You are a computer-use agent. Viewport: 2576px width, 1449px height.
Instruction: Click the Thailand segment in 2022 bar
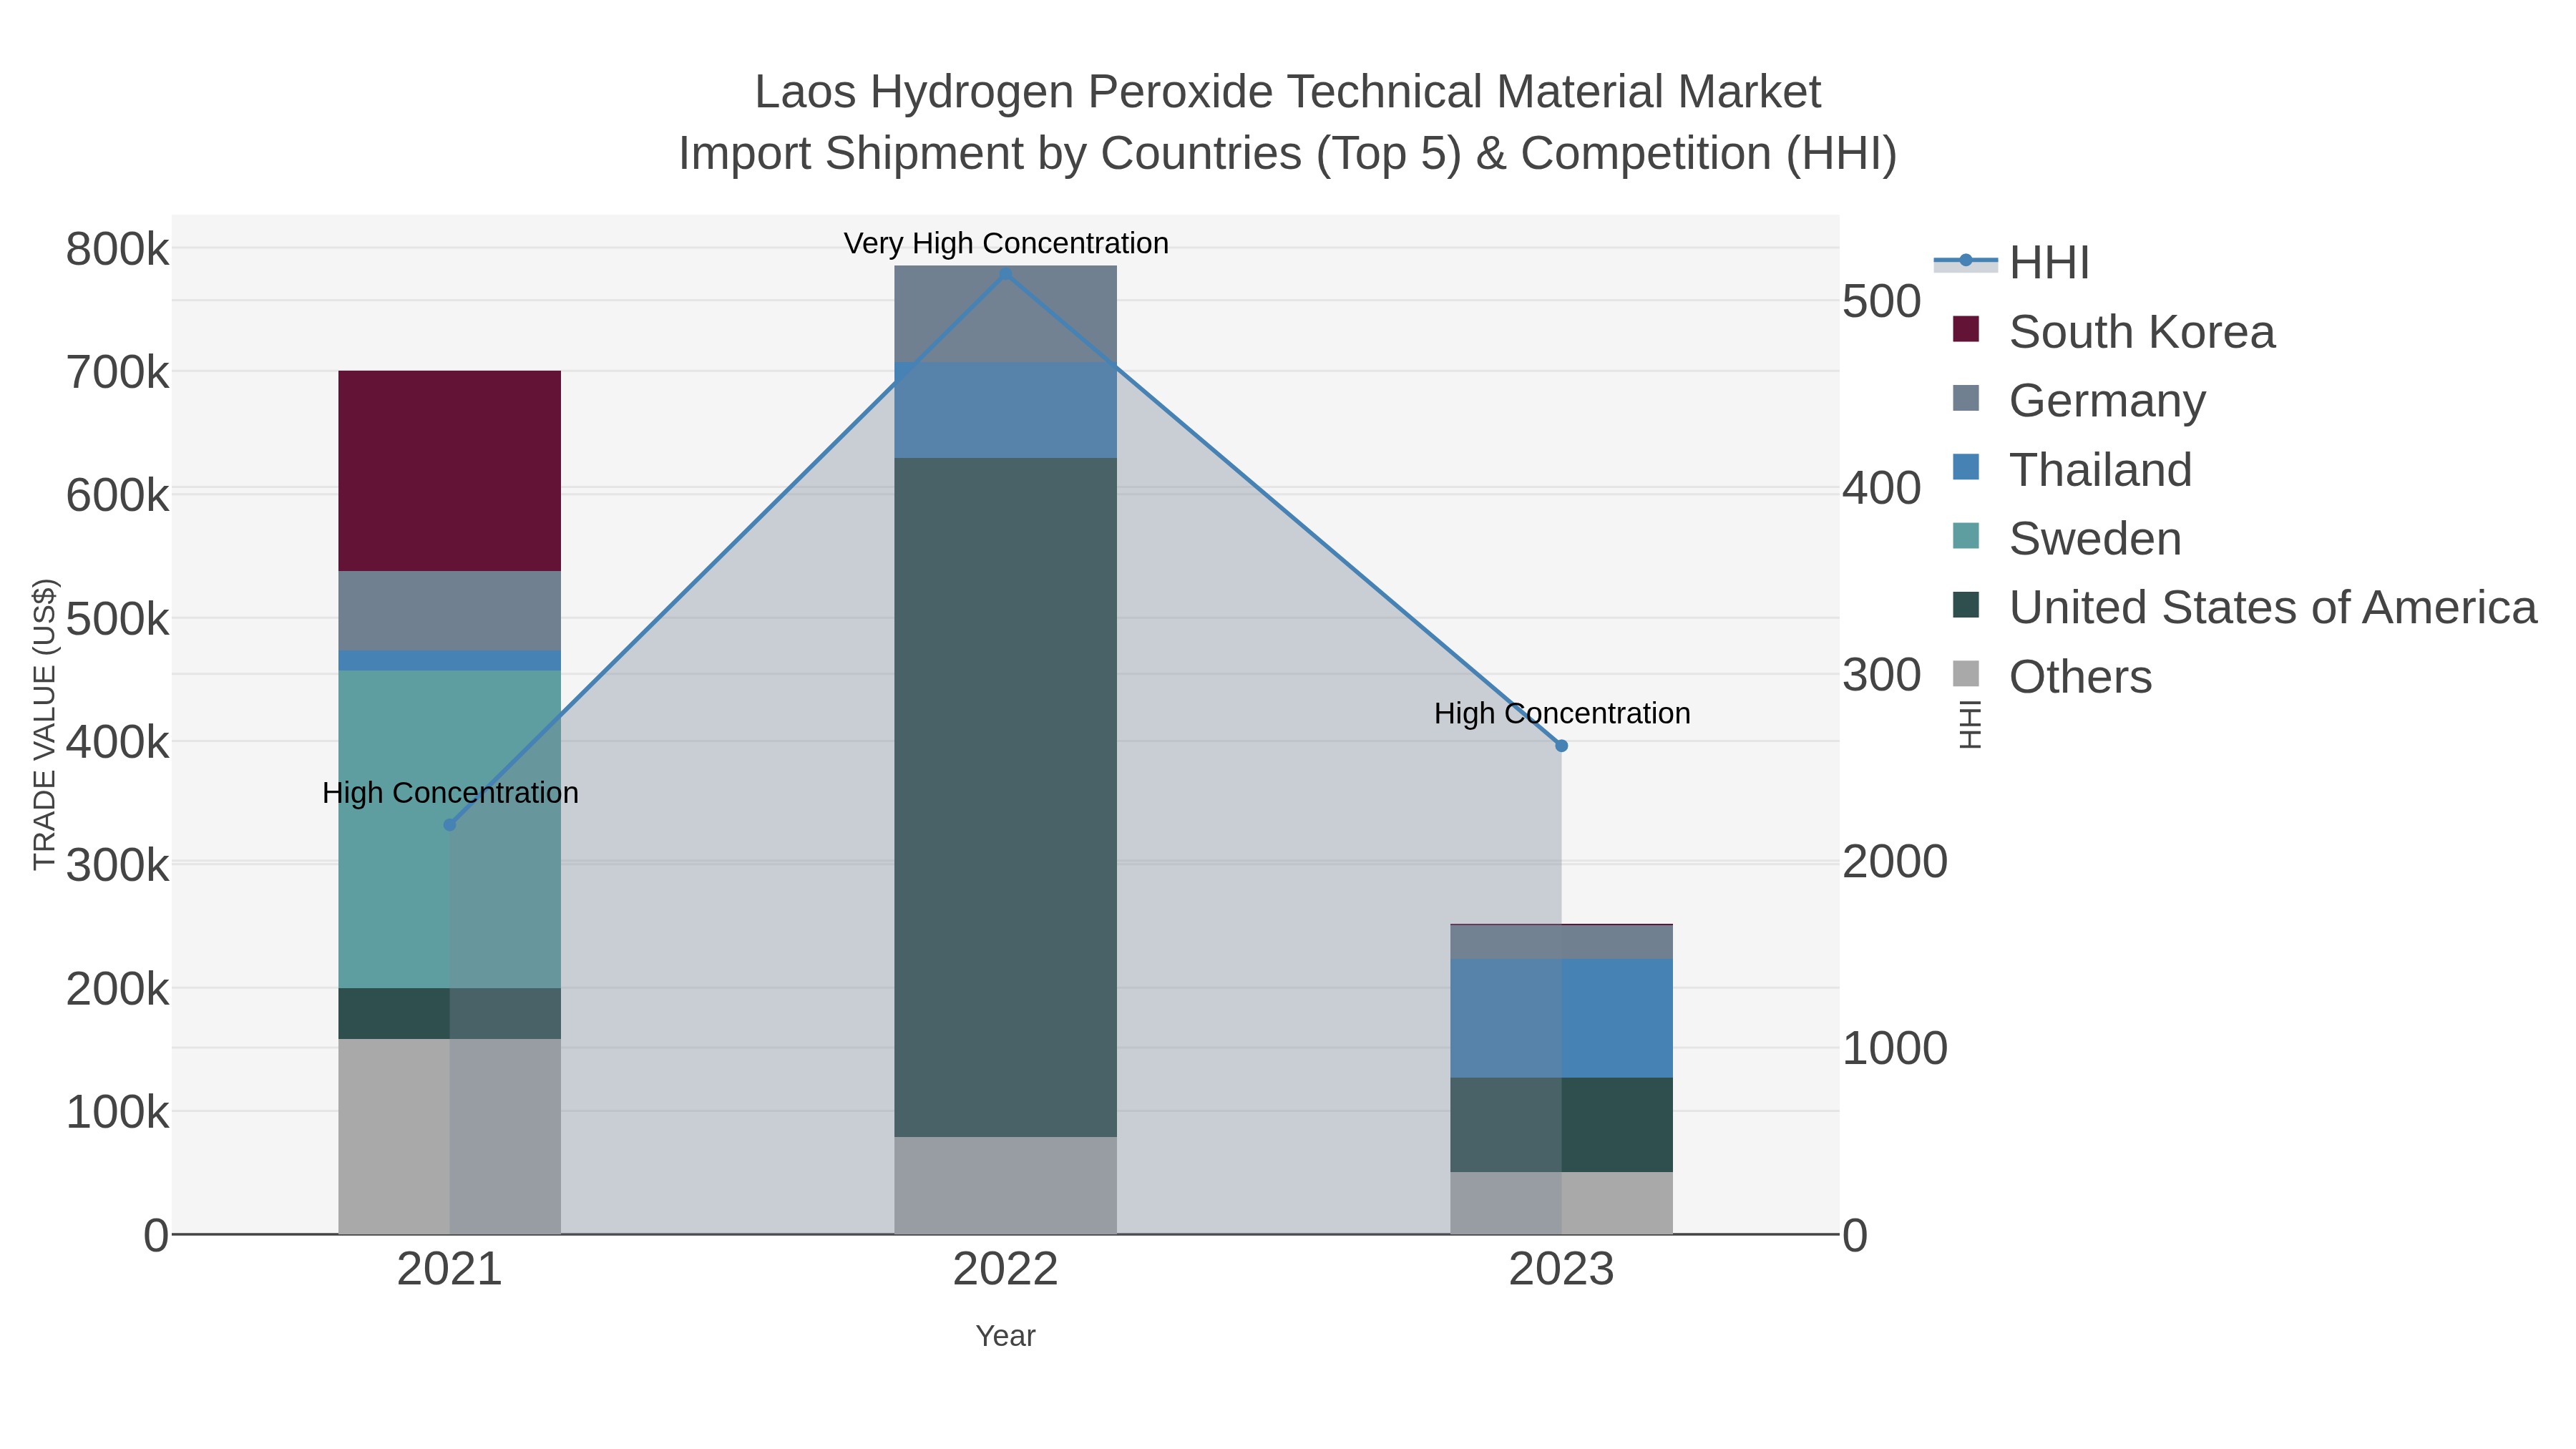click(1006, 411)
